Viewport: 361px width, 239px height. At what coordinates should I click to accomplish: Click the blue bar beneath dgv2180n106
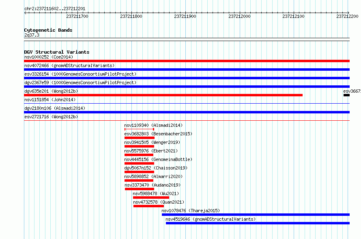pos(187,112)
